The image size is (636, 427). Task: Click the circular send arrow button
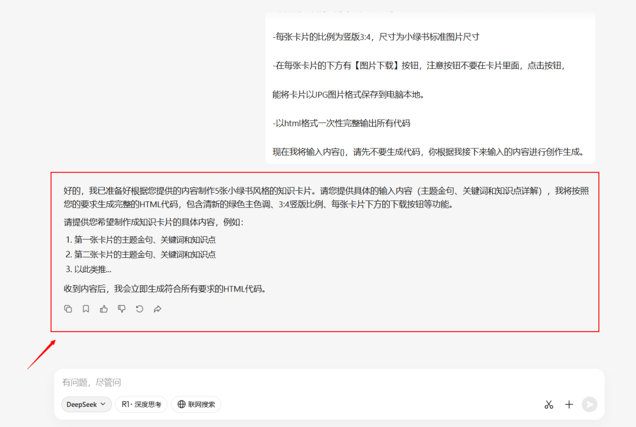pyautogui.click(x=589, y=405)
